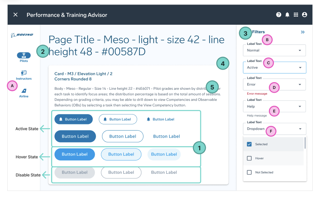Screen dimensions: 323x197
Task: Click hover-state filled bright blue button
Action: point(75,154)
